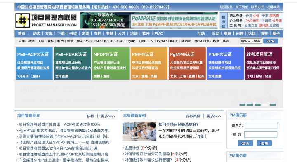Click the [详细] link in case summary
The height and width of the screenshot is (162, 297).
[200, 136]
